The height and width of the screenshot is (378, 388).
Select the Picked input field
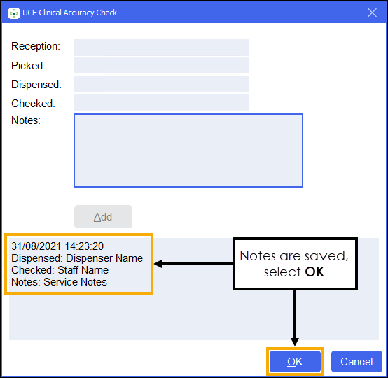161,65
